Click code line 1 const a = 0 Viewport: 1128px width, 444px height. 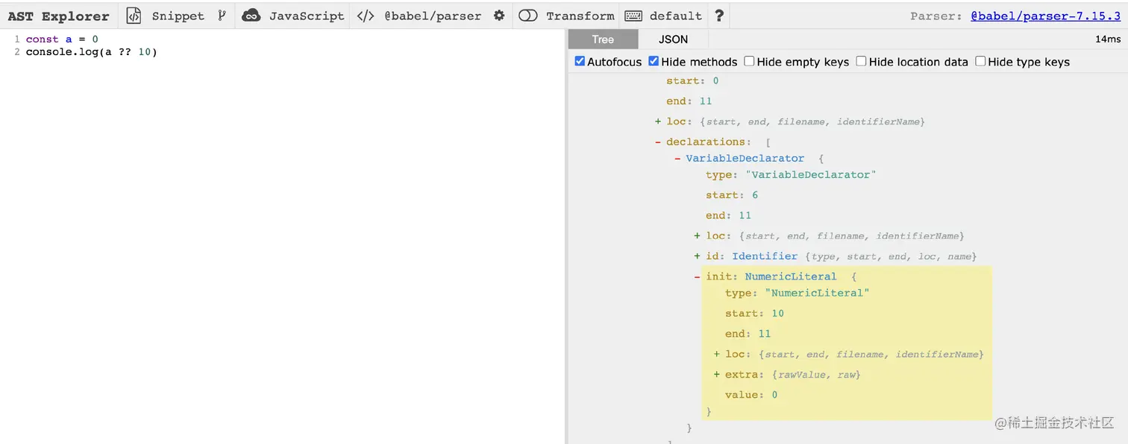coord(62,39)
